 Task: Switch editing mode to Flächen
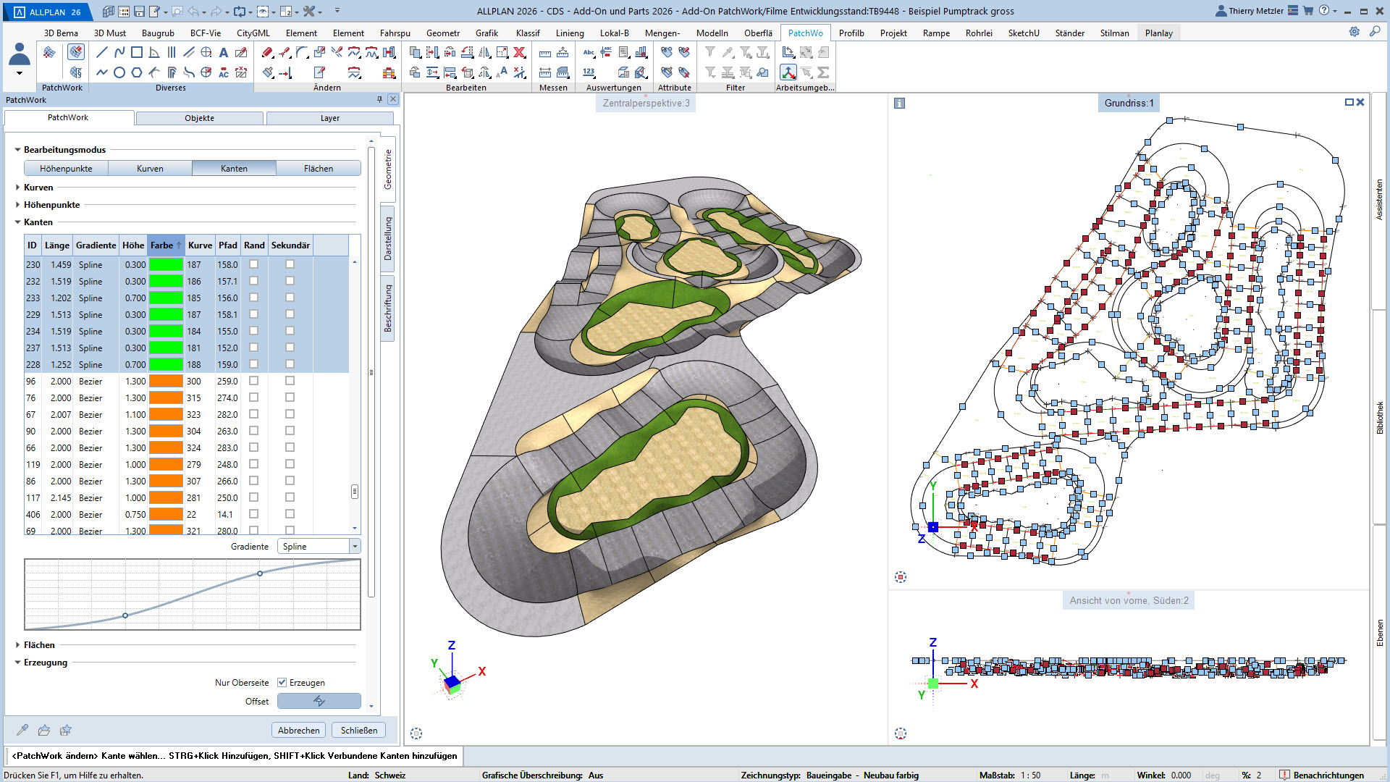tap(319, 169)
